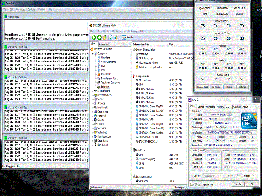Open the Werkzeuge menu in EVEREST

(133, 31)
